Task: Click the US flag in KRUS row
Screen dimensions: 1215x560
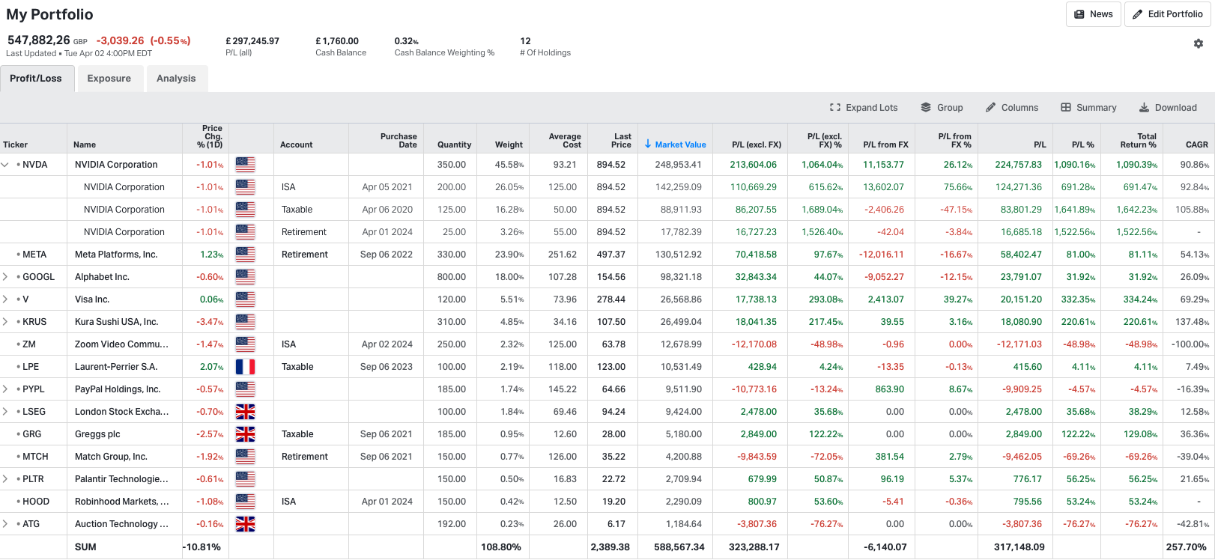Action: click(245, 322)
